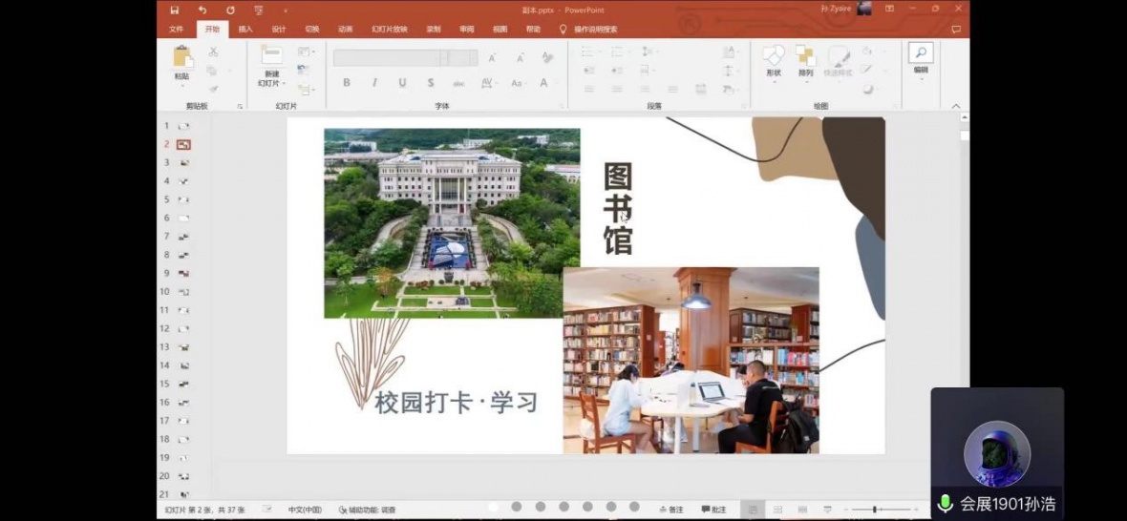Click the 编辑 magnifier search icon

(x=921, y=53)
